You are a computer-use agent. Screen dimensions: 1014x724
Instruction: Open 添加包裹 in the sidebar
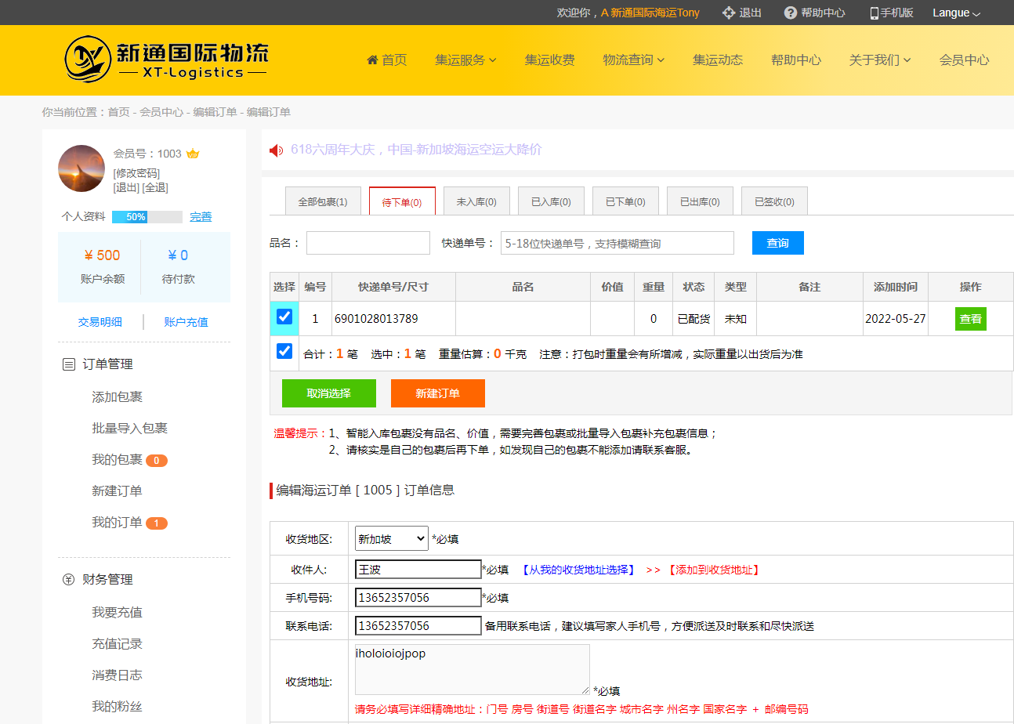click(118, 397)
